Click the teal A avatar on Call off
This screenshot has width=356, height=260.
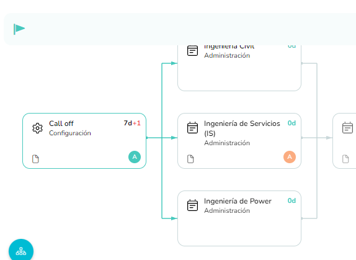[135, 157]
